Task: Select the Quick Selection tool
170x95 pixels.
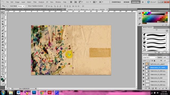Action: tap(3, 21)
